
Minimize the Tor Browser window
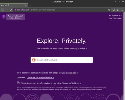[x=115, y=2]
